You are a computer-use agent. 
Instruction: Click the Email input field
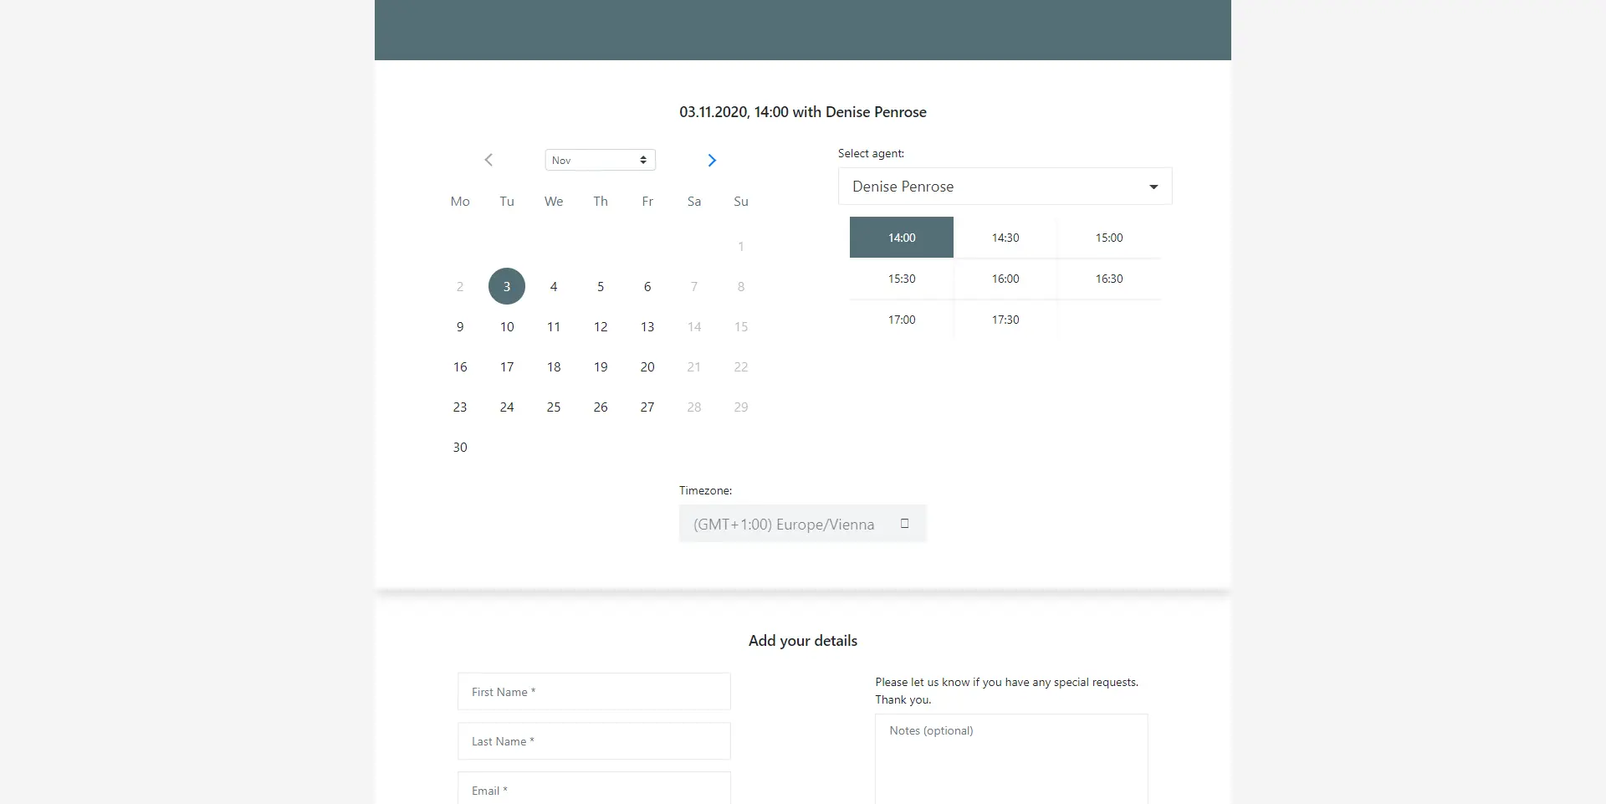(x=594, y=788)
